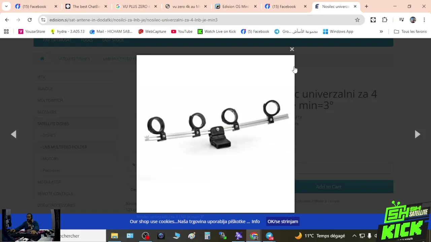Image resolution: width=431 pixels, height=242 pixels.
Task: Open the 11°C Temps dégagé weather widget
Action: (320, 236)
